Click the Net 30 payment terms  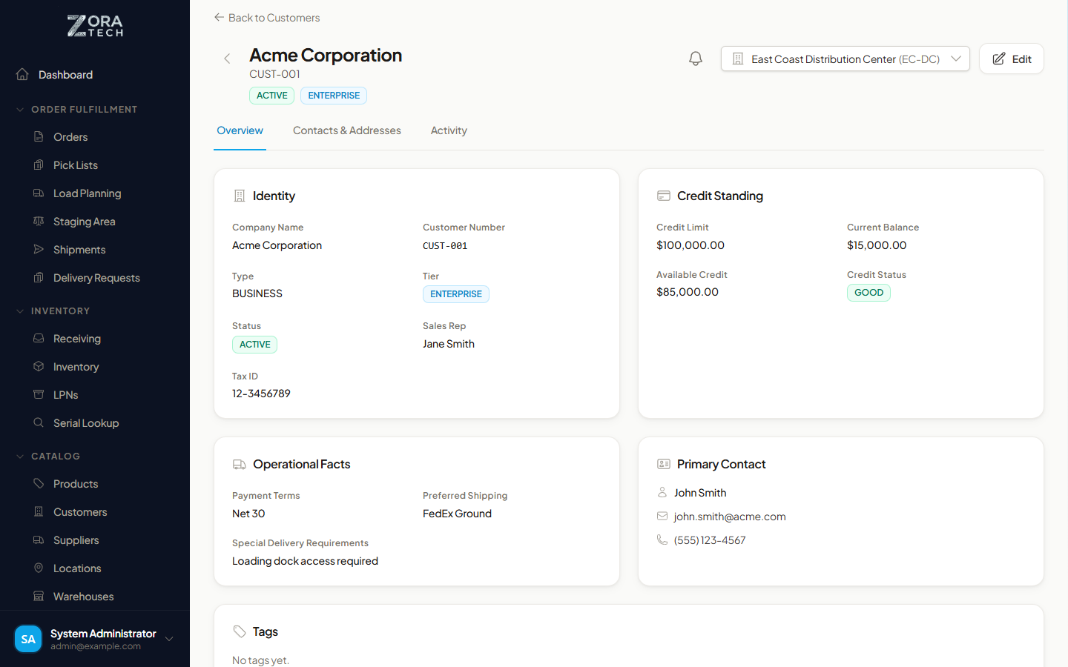248,514
